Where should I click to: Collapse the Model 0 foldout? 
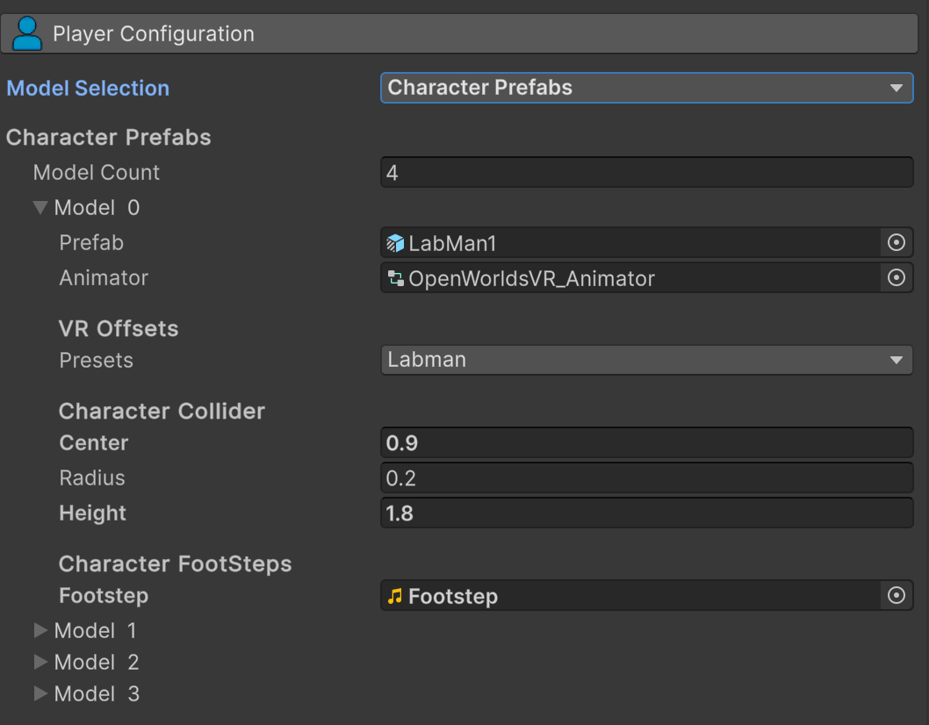click(40, 208)
